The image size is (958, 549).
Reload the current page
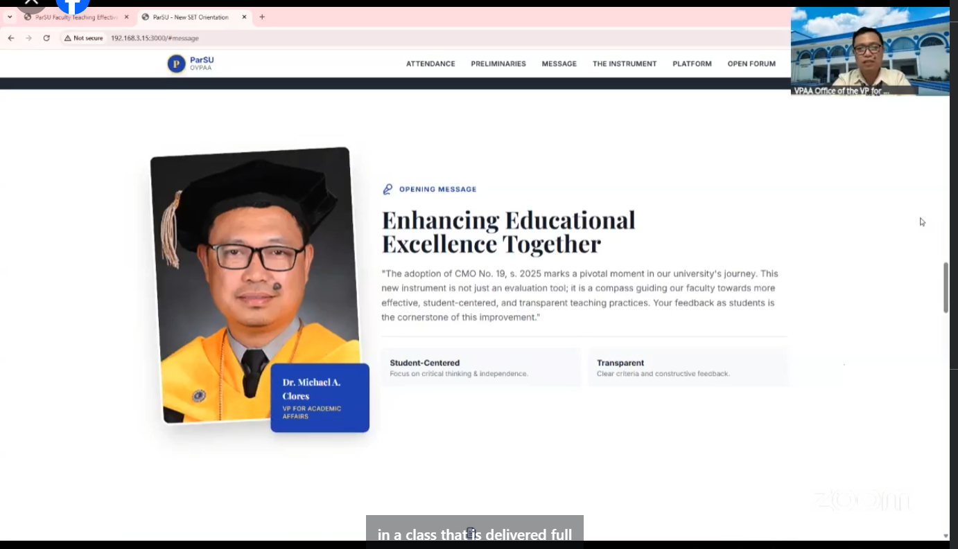pos(46,38)
